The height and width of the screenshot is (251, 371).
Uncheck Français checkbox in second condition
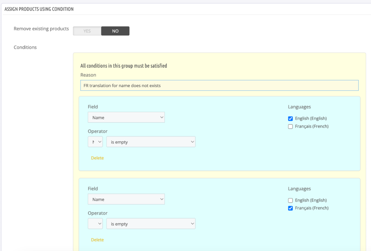[290, 208]
